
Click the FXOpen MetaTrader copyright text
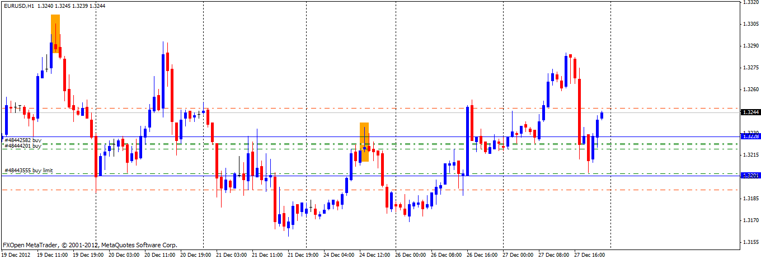pos(90,245)
